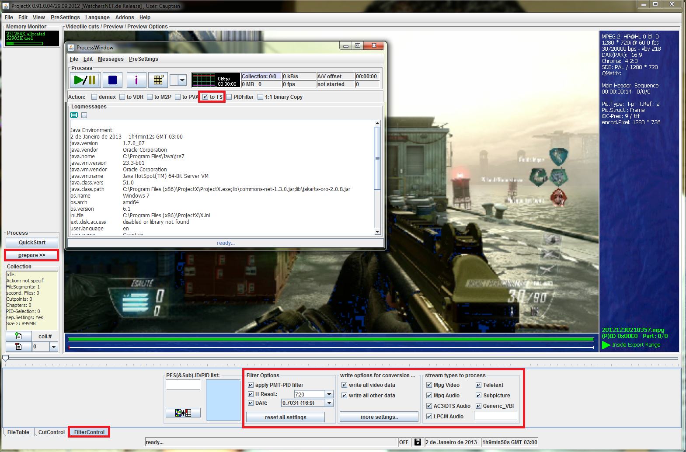The image size is (686, 452).
Task: Click the add collection icon button
Action: 18,336
